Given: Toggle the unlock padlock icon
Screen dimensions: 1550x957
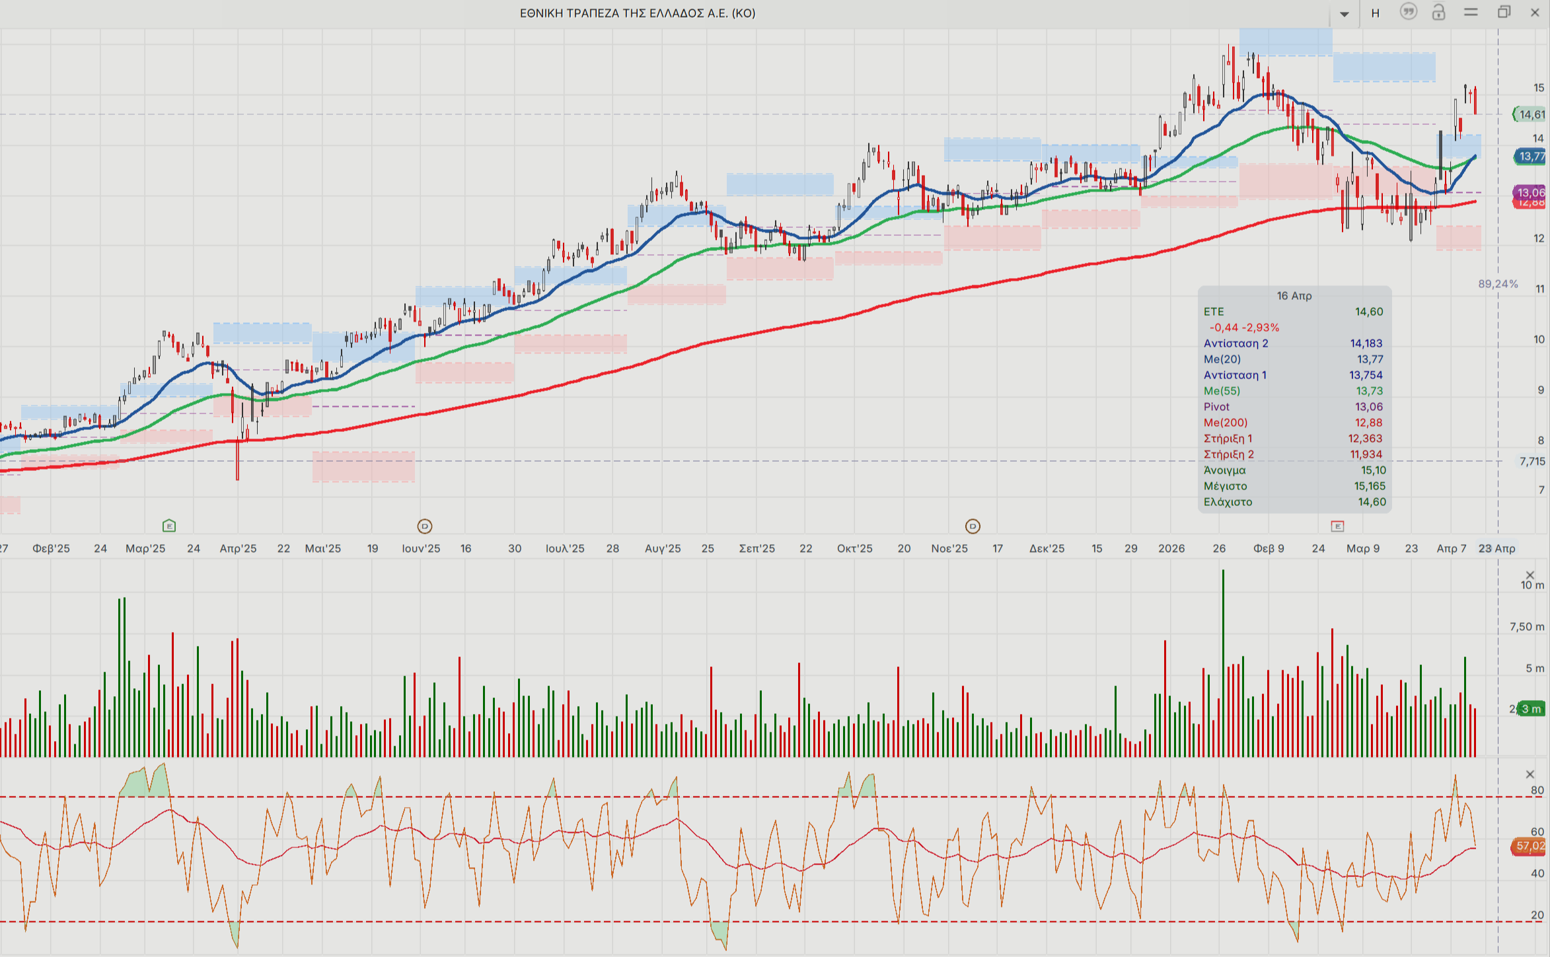Looking at the screenshot, I should click(1438, 13).
